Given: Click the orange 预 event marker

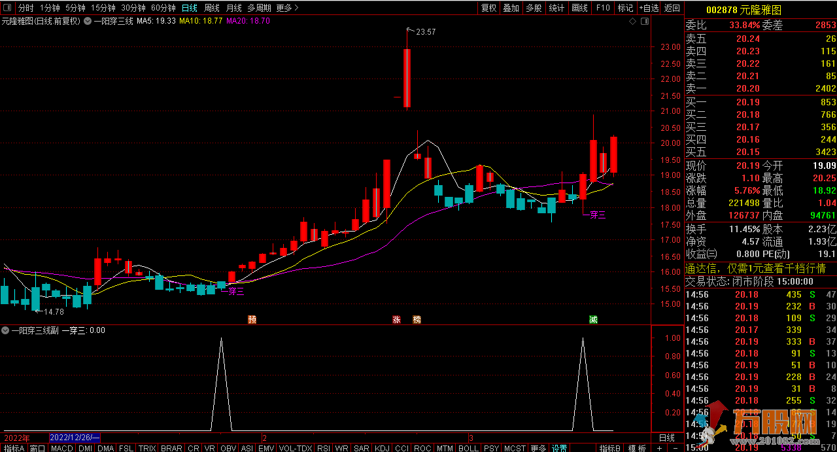Looking at the screenshot, I should [252, 319].
